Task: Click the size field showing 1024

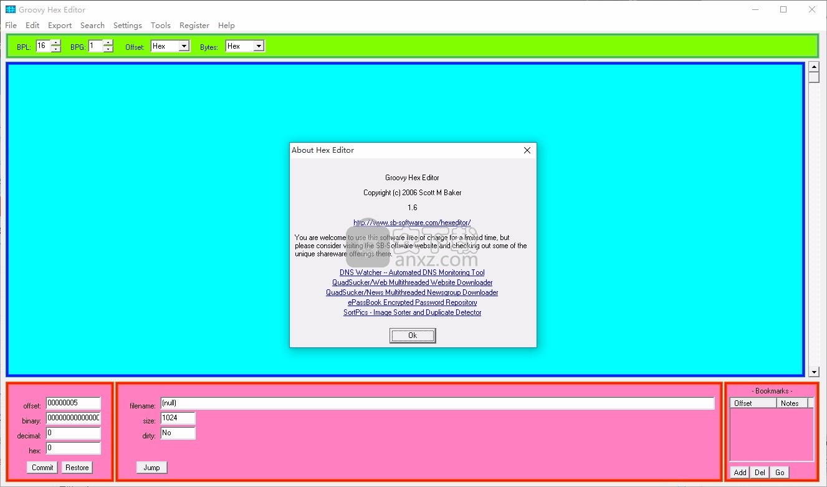Action: pyautogui.click(x=178, y=418)
